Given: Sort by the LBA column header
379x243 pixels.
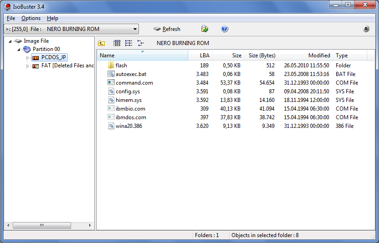Looking at the screenshot, I should click(200, 56).
